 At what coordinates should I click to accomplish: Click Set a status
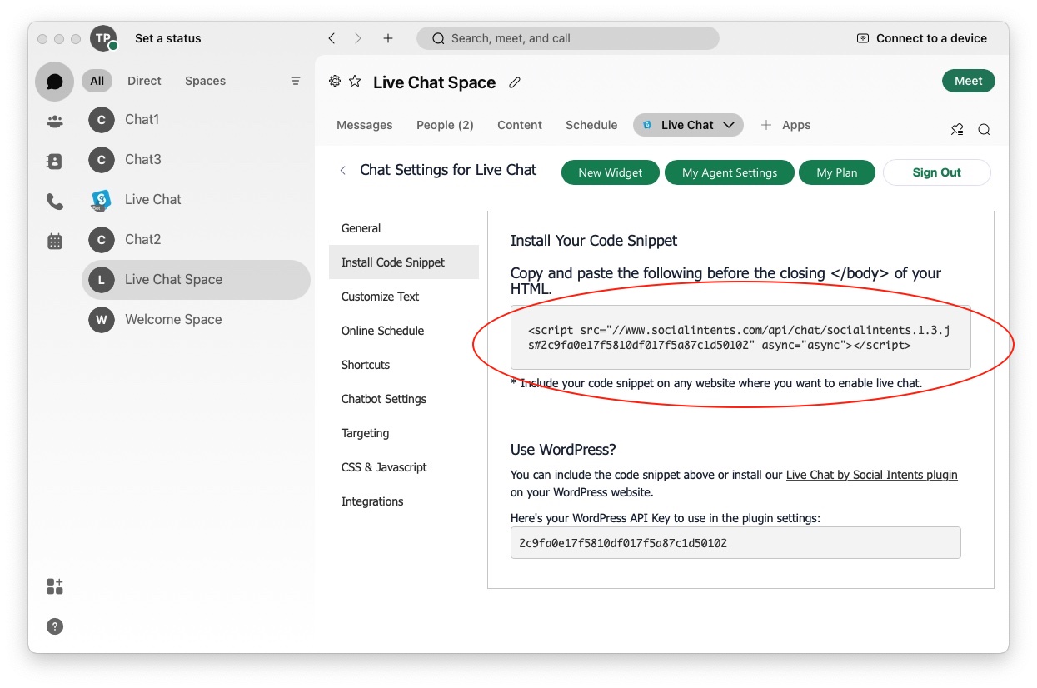click(x=168, y=38)
